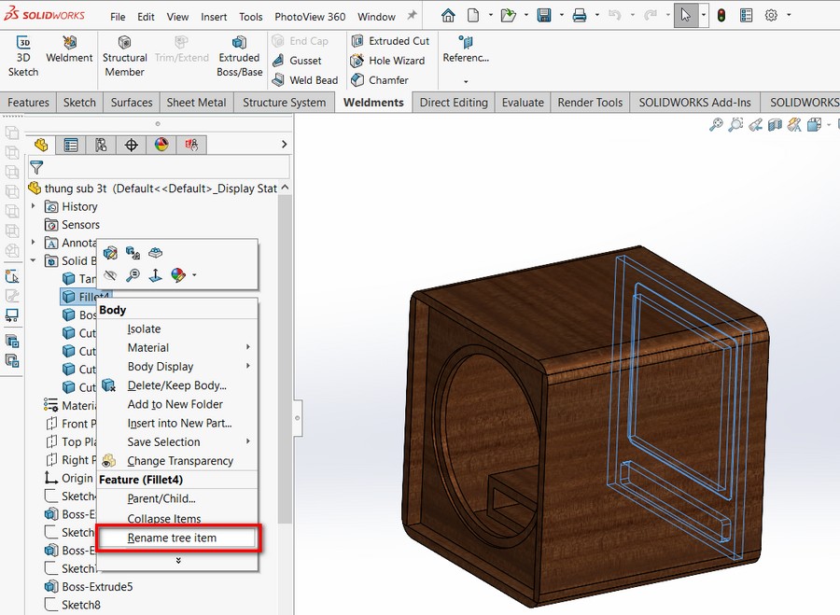The image size is (840, 615).
Task: Open the DisplayManager color ball tab
Action: 161,145
